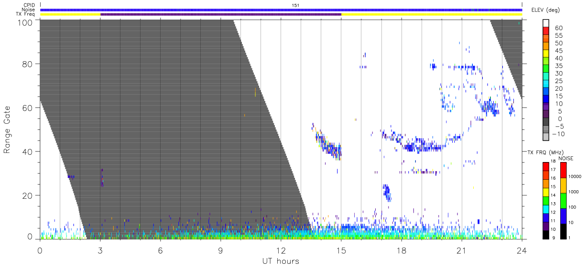The image size is (587, 271).
Task: Click the UT hours tick label 12
Action: click(x=281, y=250)
